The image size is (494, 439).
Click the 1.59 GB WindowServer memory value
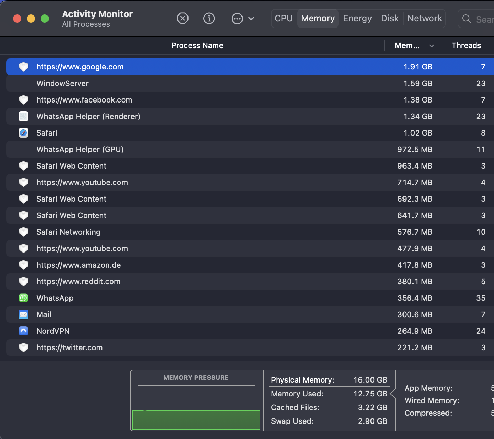[418, 83]
